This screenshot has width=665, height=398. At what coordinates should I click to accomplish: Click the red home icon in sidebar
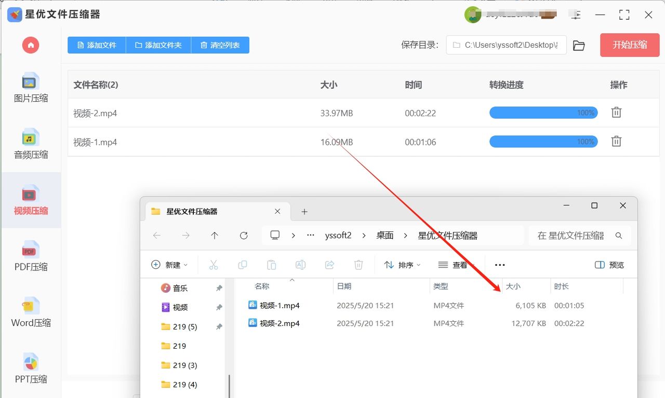(31, 45)
